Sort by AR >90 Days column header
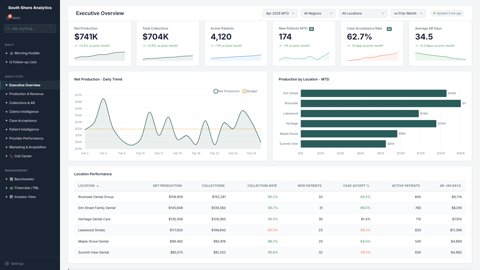Image resolution: width=480 pixels, height=270 pixels. pos(450,186)
